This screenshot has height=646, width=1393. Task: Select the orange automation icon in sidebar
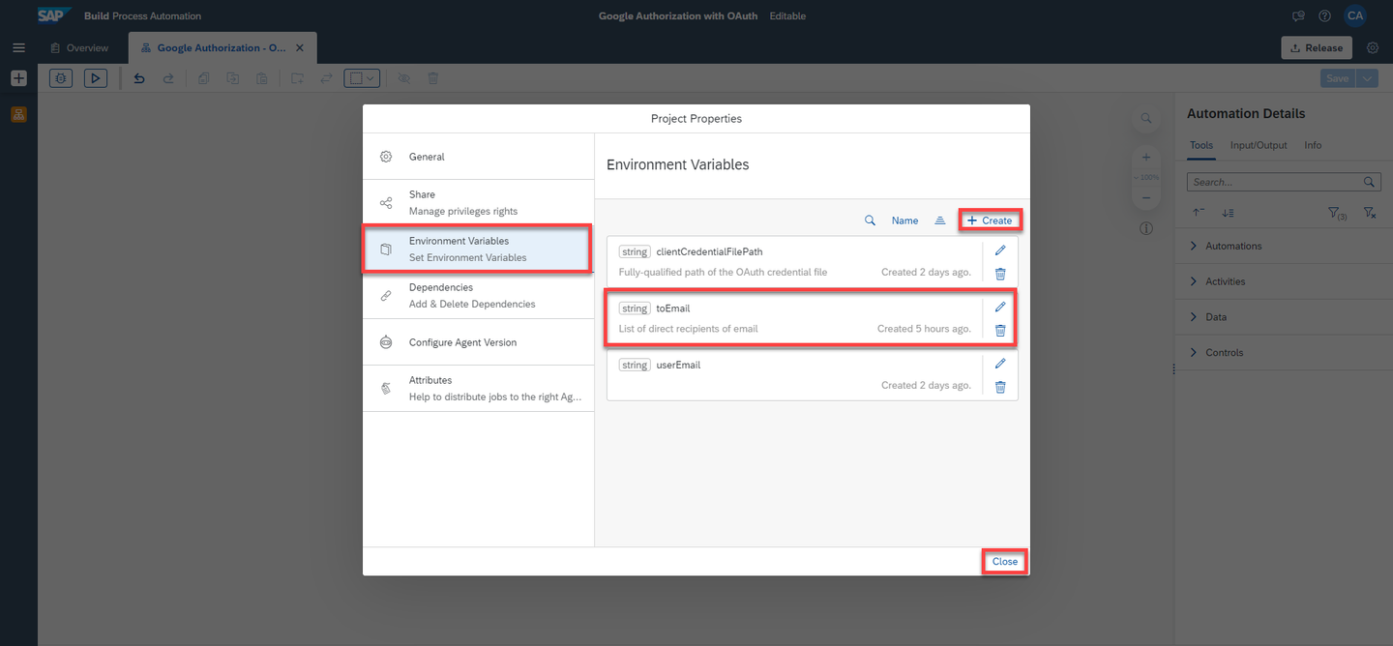pos(18,114)
